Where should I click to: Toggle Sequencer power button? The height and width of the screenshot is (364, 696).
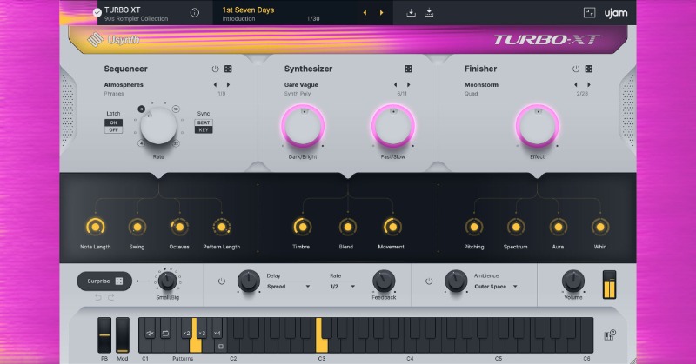coord(215,69)
